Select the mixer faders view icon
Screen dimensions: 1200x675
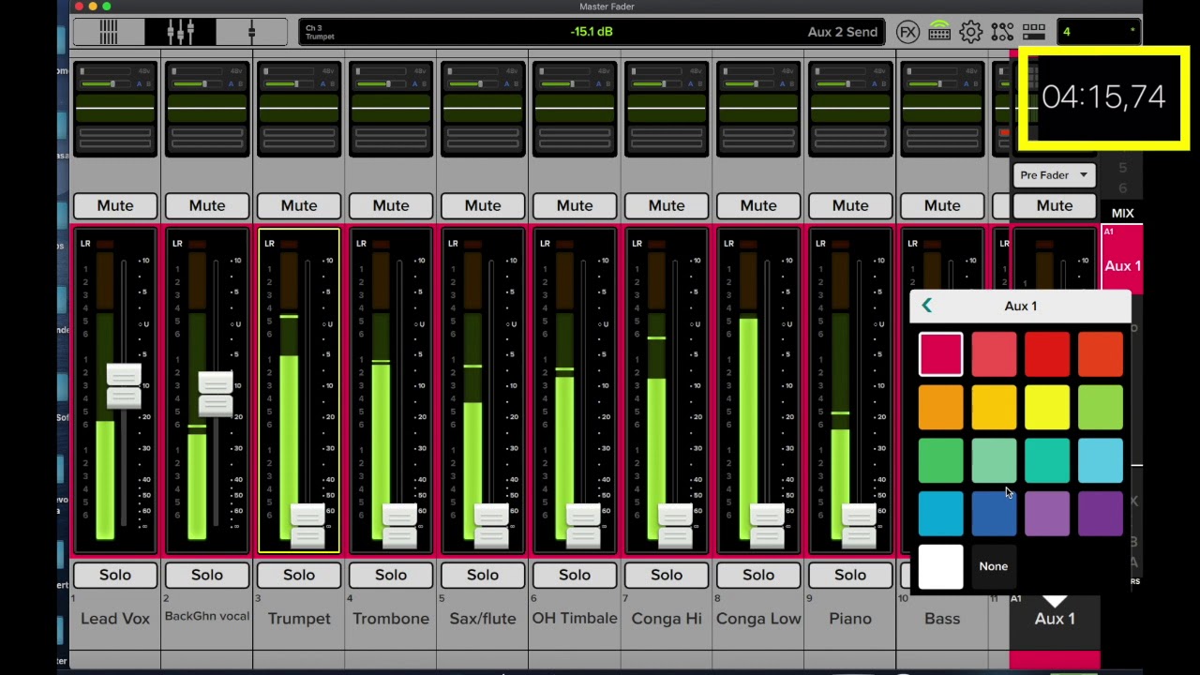tap(180, 32)
